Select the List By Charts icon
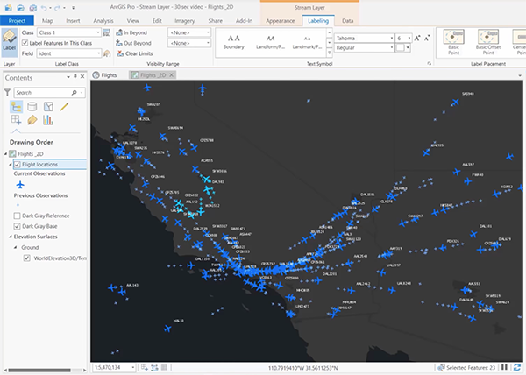Screen dimensions: 526x375 click(48, 120)
